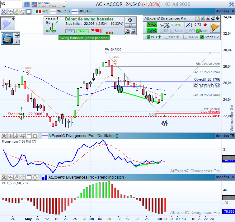Click the RSI button in swing panel
The image size is (235, 222).
[70, 31]
